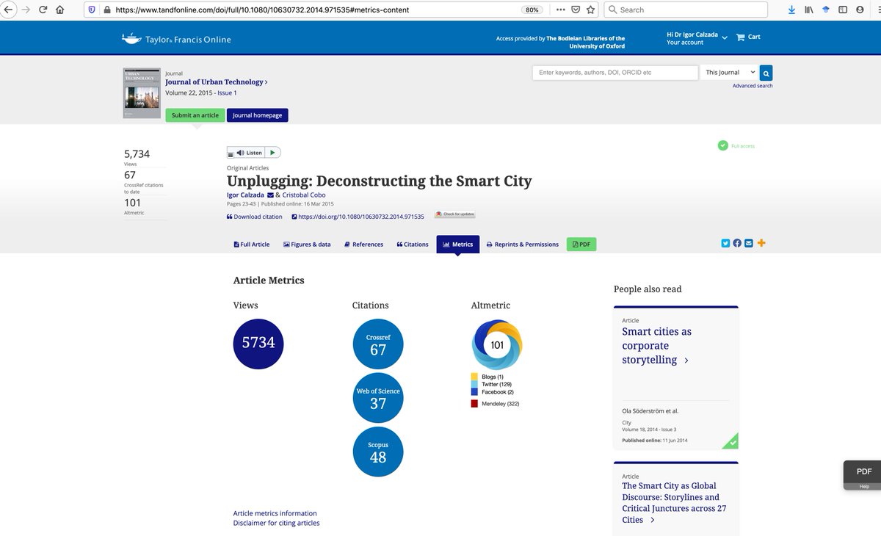
Task: Open the shopping Cart
Action: coord(748,37)
